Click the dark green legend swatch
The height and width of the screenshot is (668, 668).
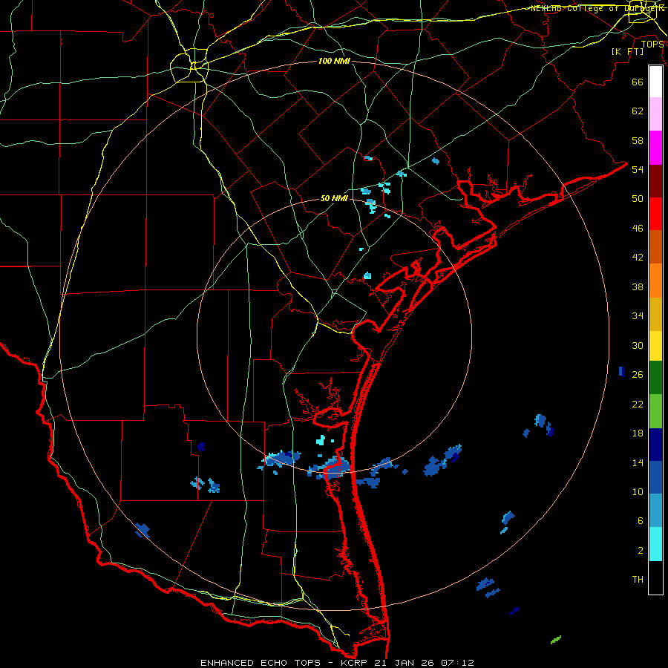pyautogui.click(x=655, y=378)
